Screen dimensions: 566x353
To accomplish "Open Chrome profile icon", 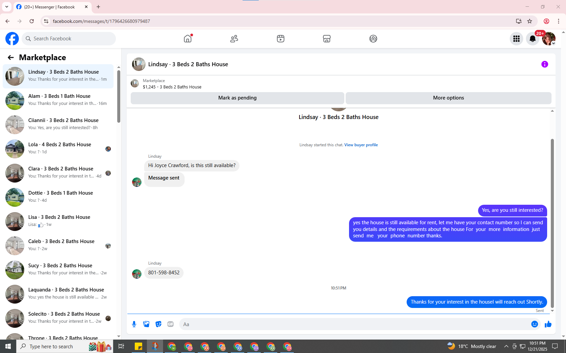I will pyautogui.click(x=546, y=21).
